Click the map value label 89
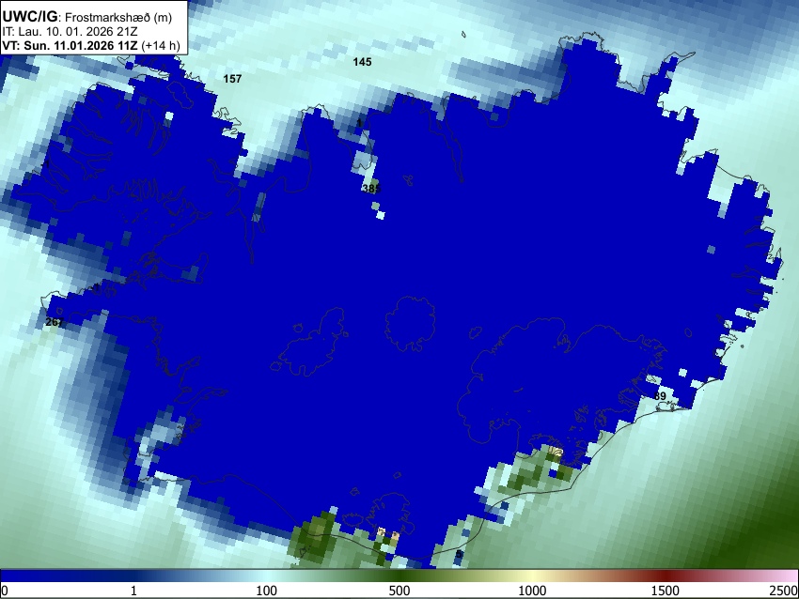This screenshot has width=799, height=599. 660,396
